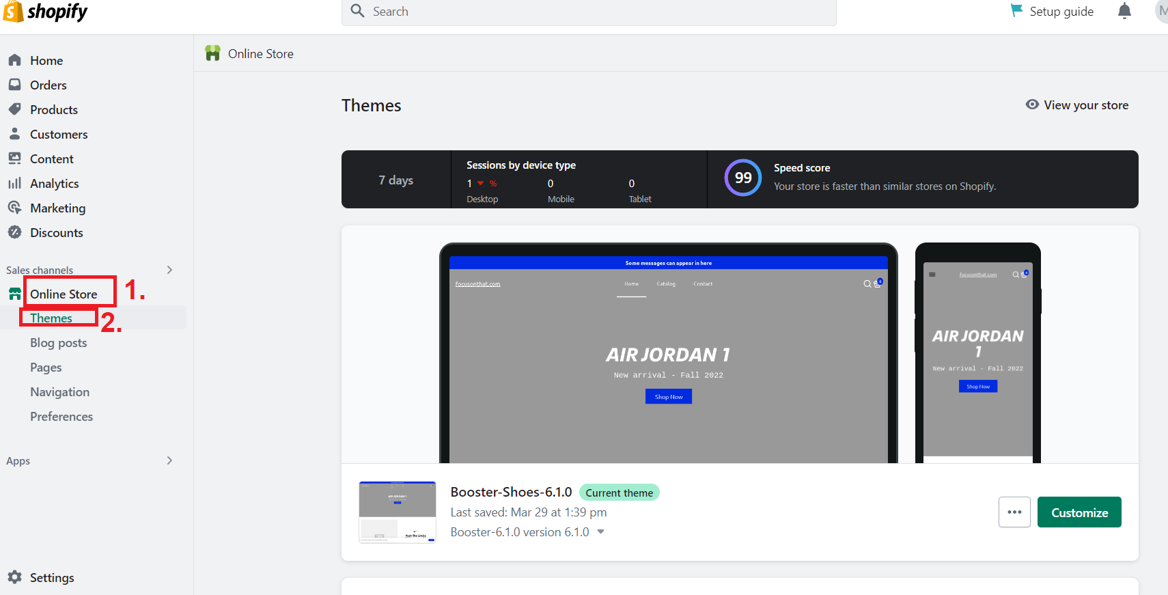The image size is (1168, 595).
Task: Click Sessions by device type heading
Action: click(521, 165)
